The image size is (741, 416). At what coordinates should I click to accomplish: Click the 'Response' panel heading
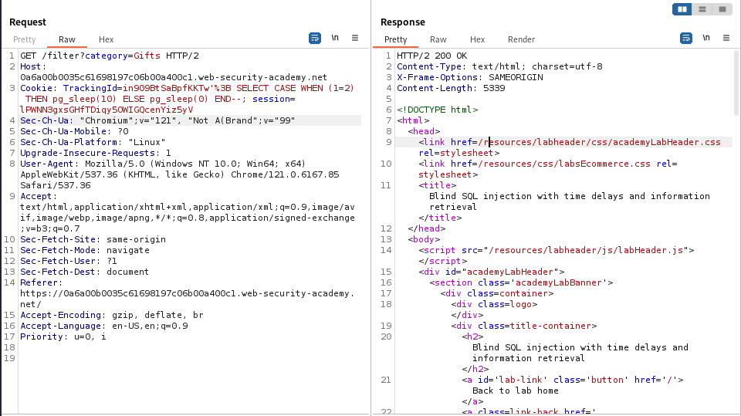coord(403,22)
